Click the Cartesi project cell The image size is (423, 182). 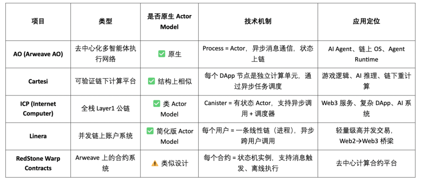(38, 81)
